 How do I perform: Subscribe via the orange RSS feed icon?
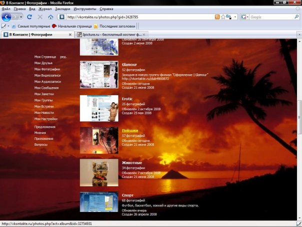[217, 17]
